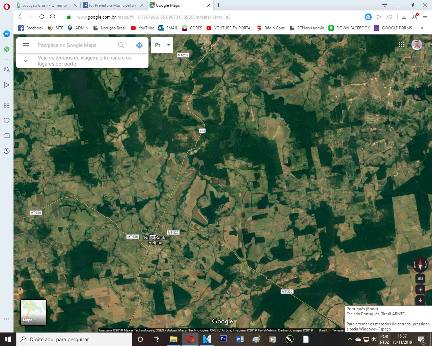Open the Windows notification center
This screenshot has width=432, height=346.
pos(422,339)
